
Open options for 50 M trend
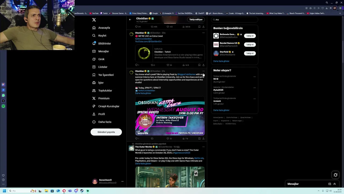coord(255,77)
